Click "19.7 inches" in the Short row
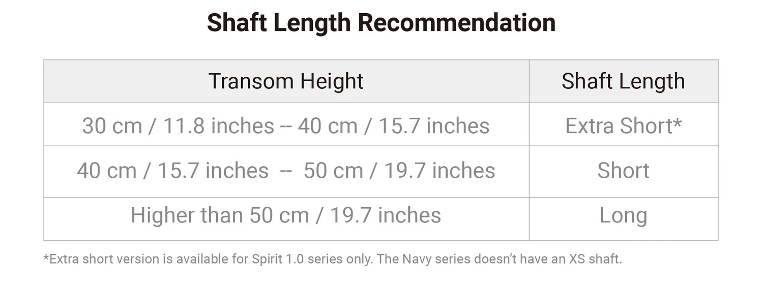The image size is (763, 287). click(x=439, y=171)
